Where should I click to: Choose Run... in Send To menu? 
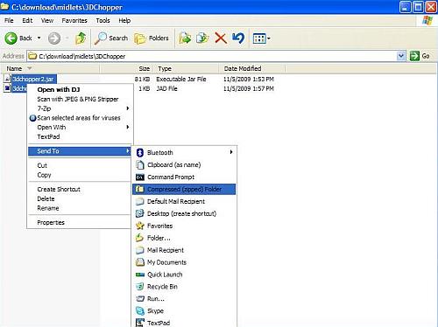184,299
